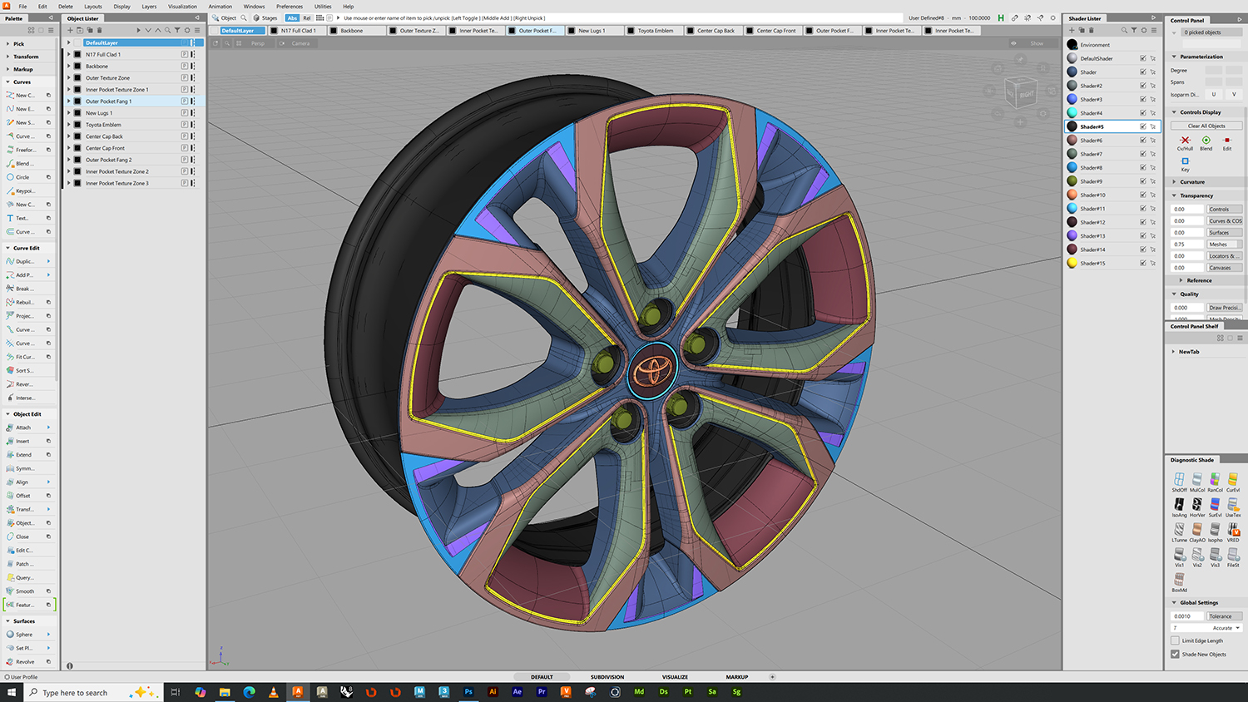
Task: Expand the Curvature section
Action: coord(1174,181)
